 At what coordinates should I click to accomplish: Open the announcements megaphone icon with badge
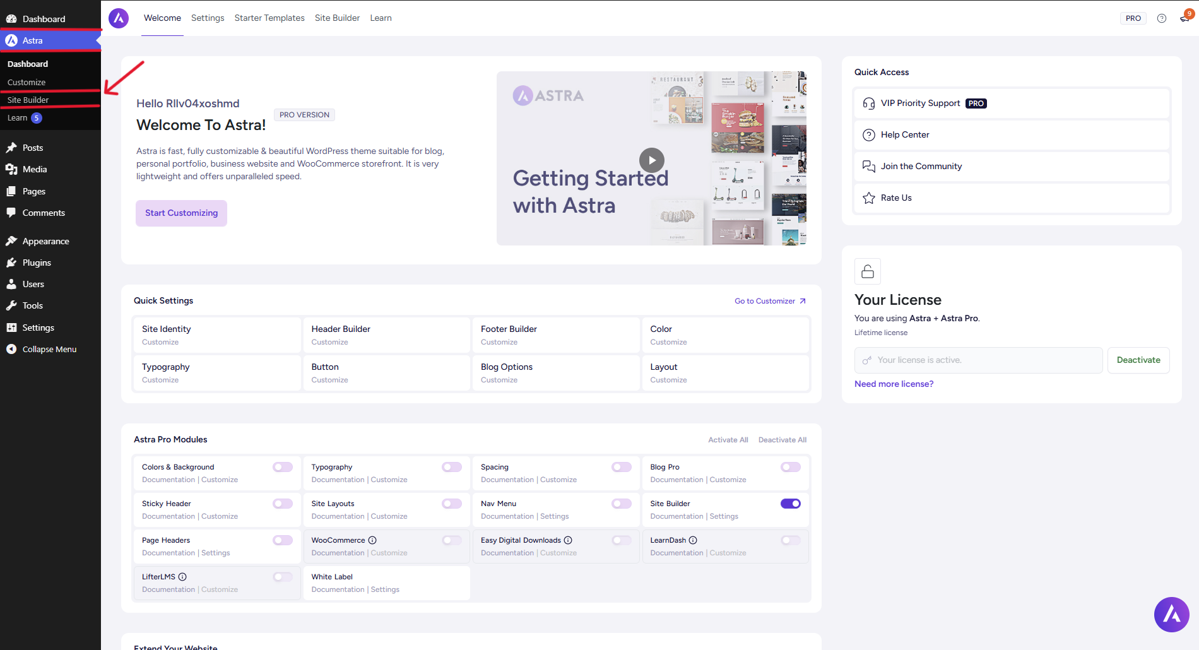[1184, 18]
